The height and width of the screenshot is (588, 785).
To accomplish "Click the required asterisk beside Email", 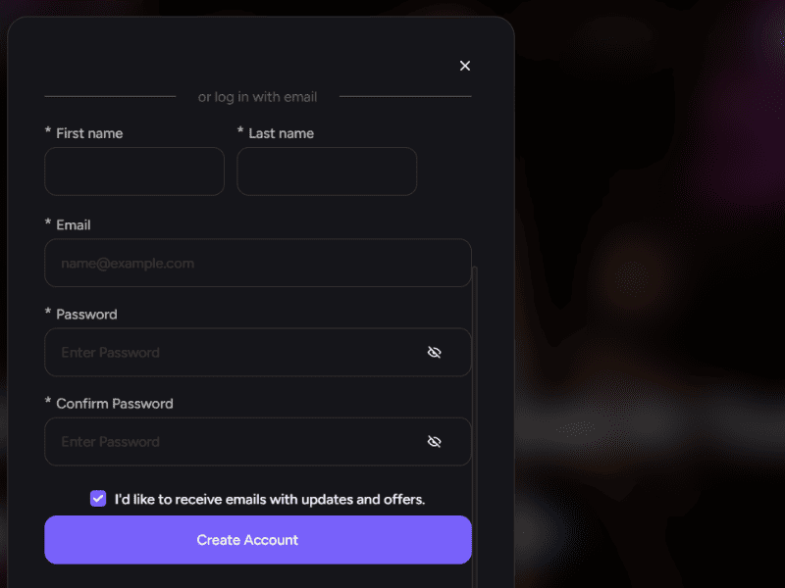I will click(48, 223).
